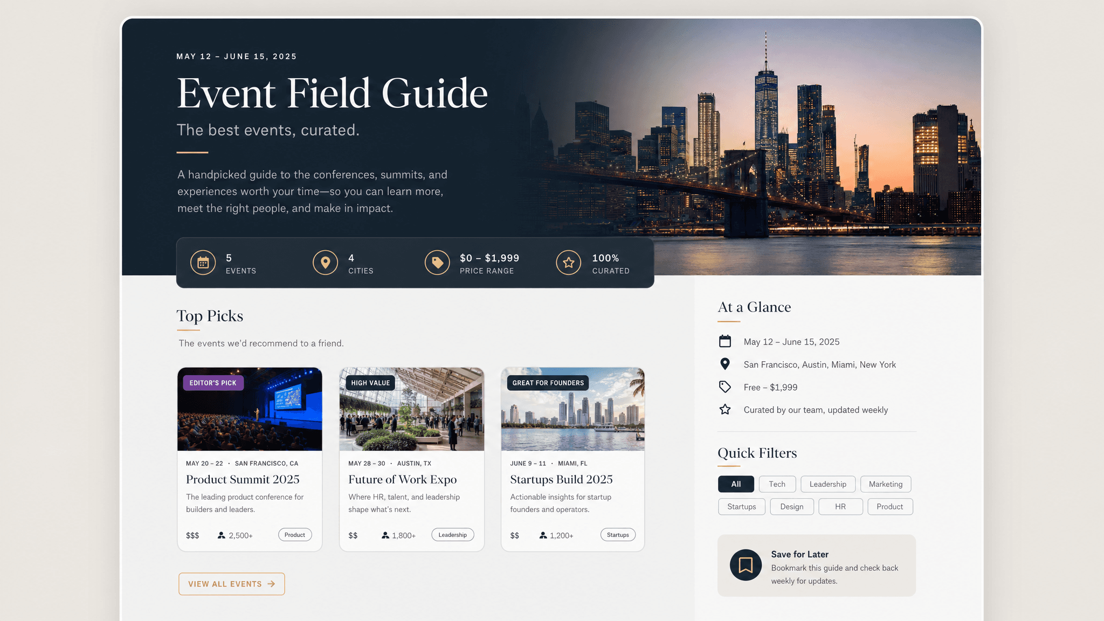The image size is (1104, 621).
Task: Click the location pin icon beside 4 Cities
Action: pyautogui.click(x=325, y=263)
